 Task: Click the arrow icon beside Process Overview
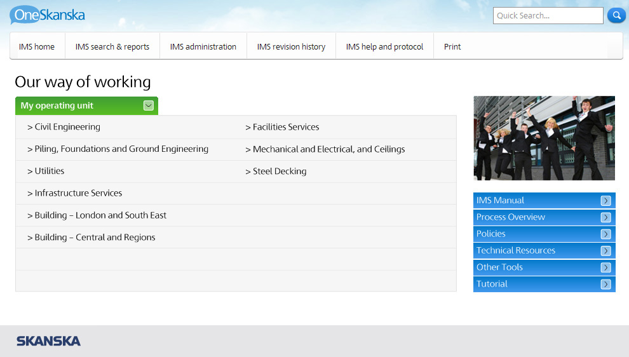pyautogui.click(x=605, y=217)
